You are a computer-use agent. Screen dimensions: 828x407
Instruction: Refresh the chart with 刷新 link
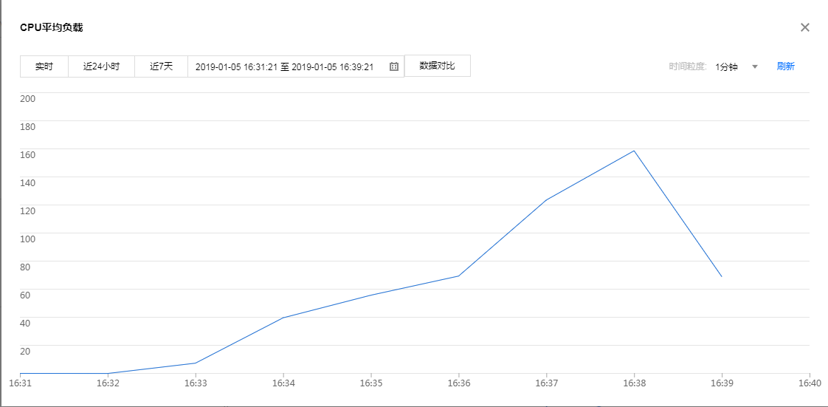tap(785, 66)
